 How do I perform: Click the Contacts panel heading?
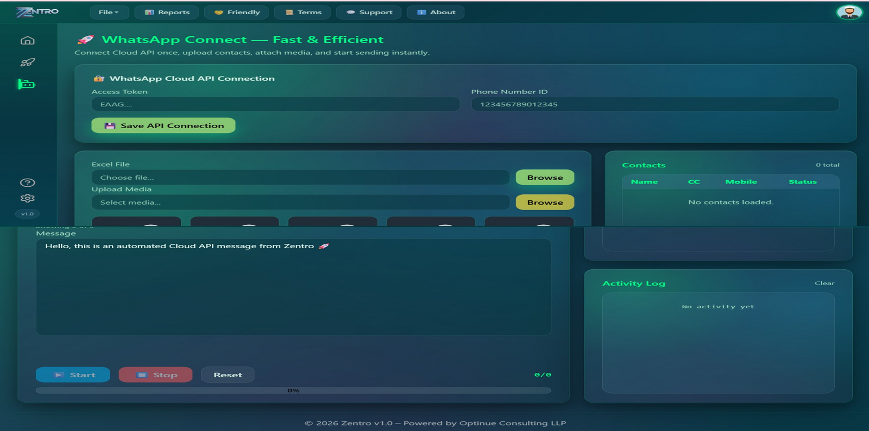(644, 165)
